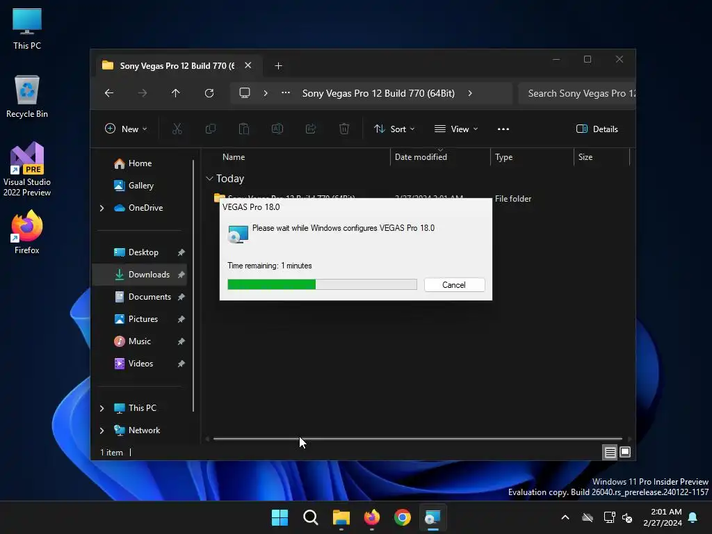
Task: Open taskbar Search
Action: tap(311, 517)
